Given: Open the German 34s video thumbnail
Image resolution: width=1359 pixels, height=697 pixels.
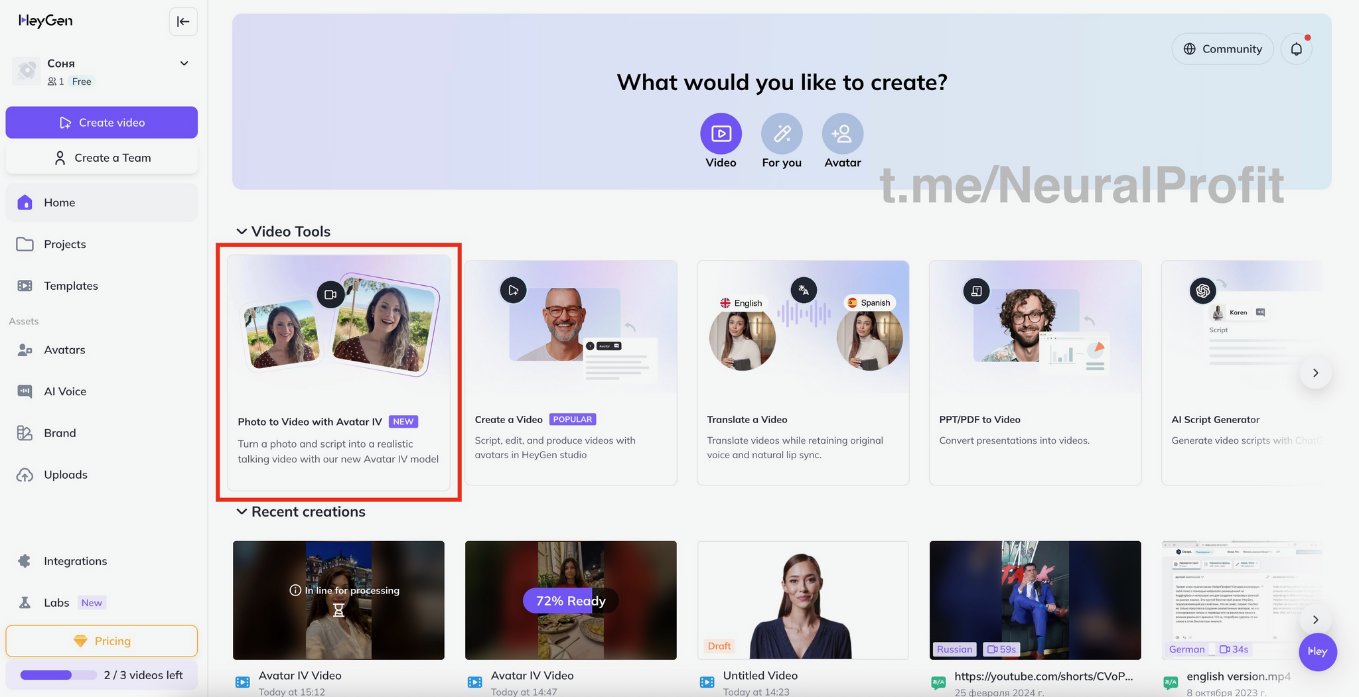Looking at the screenshot, I should coord(1241,600).
